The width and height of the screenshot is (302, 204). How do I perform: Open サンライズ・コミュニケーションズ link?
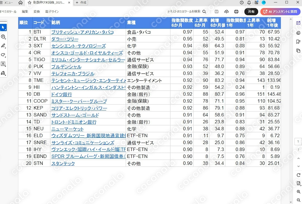(x=83, y=143)
